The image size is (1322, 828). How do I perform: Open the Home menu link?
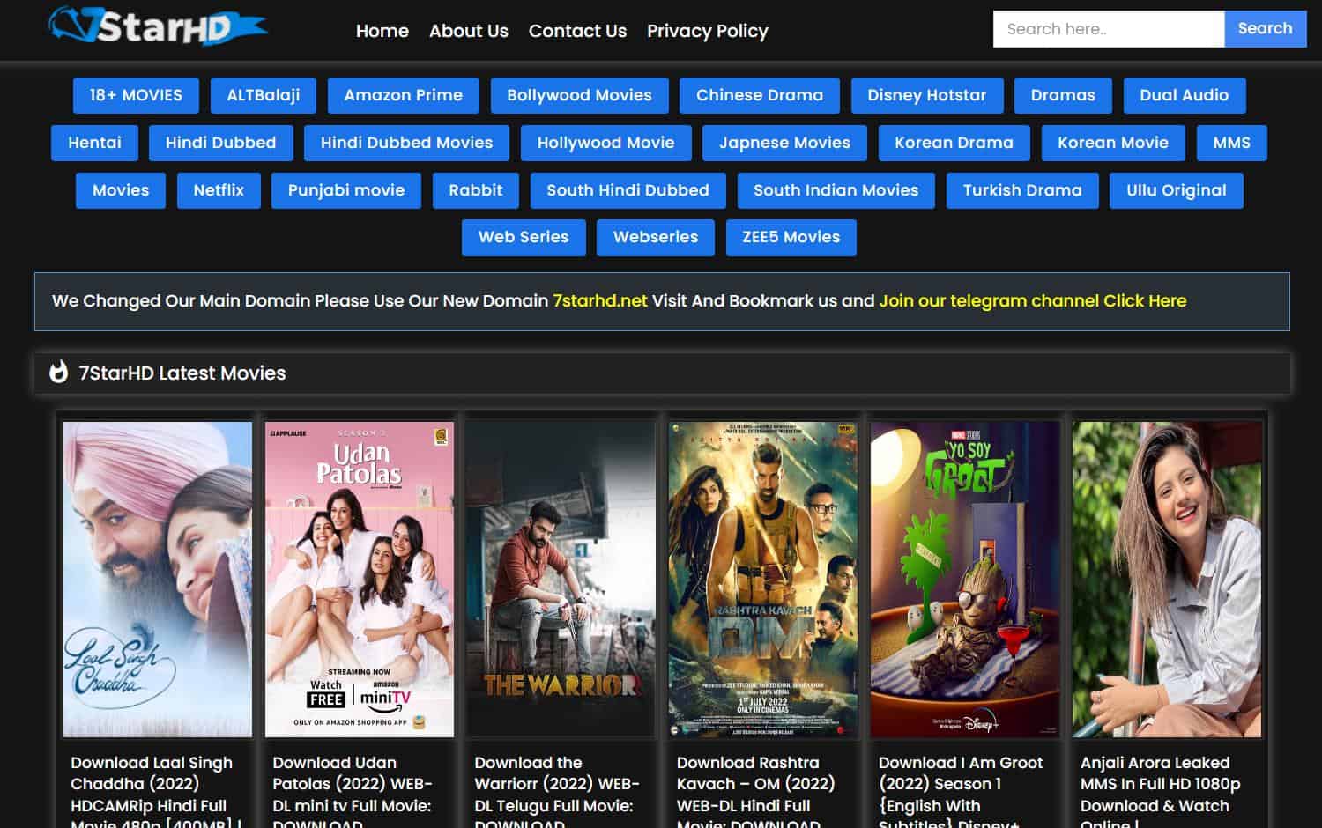point(382,31)
